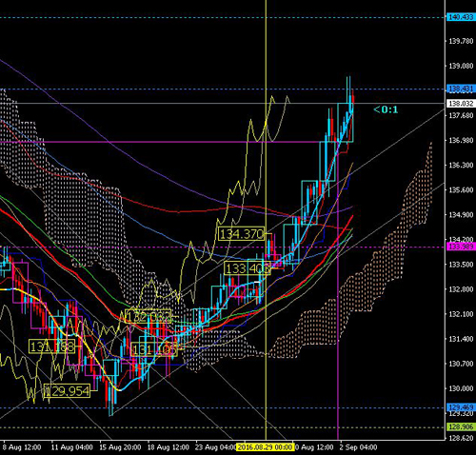This screenshot has width=476, height=455.
Task: Click the 130.000 price scale value
Action: (x=461, y=388)
